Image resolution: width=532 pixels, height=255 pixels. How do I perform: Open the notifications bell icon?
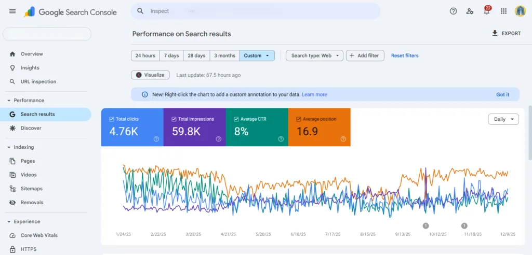click(x=487, y=11)
